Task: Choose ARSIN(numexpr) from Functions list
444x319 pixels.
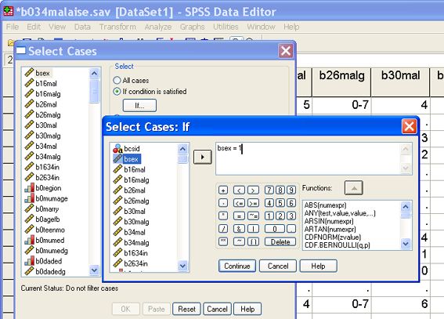Action: click(328, 221)
